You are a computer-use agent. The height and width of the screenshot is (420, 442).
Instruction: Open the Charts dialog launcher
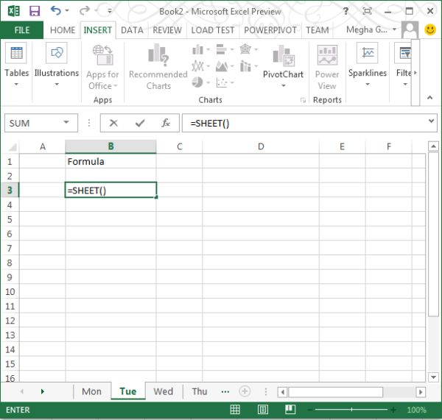point(303,100)
